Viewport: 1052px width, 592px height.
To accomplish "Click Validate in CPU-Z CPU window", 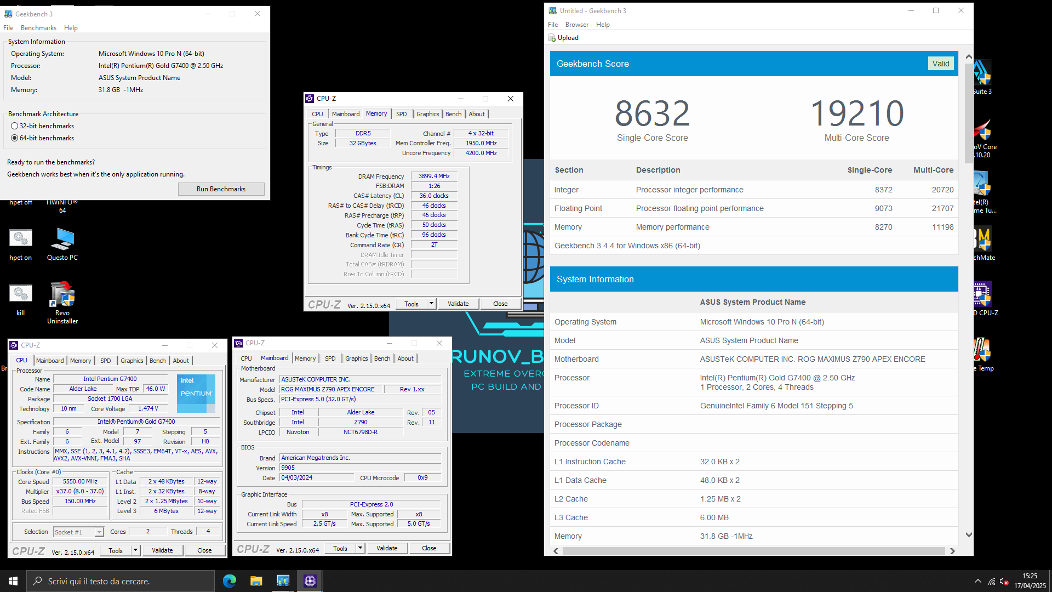I will coord(162,550).
